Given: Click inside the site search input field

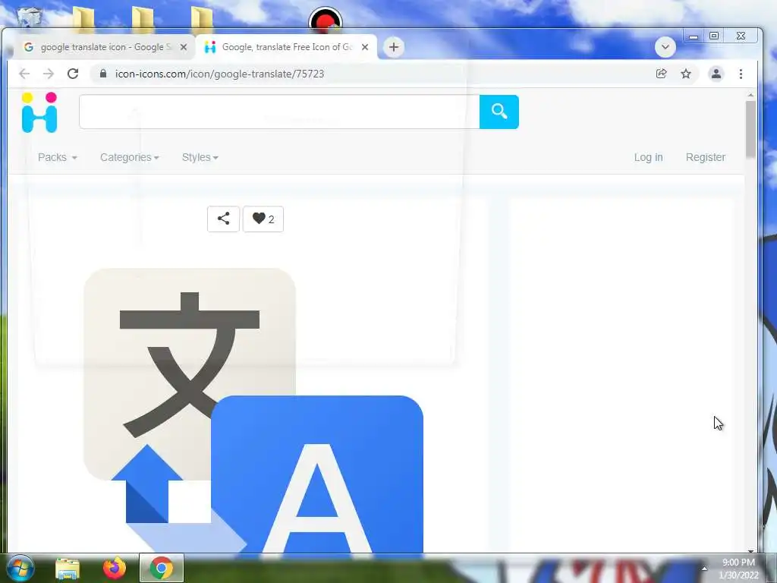Looking at the screenshot, I should pyautogui.click(x=279, y=112).
